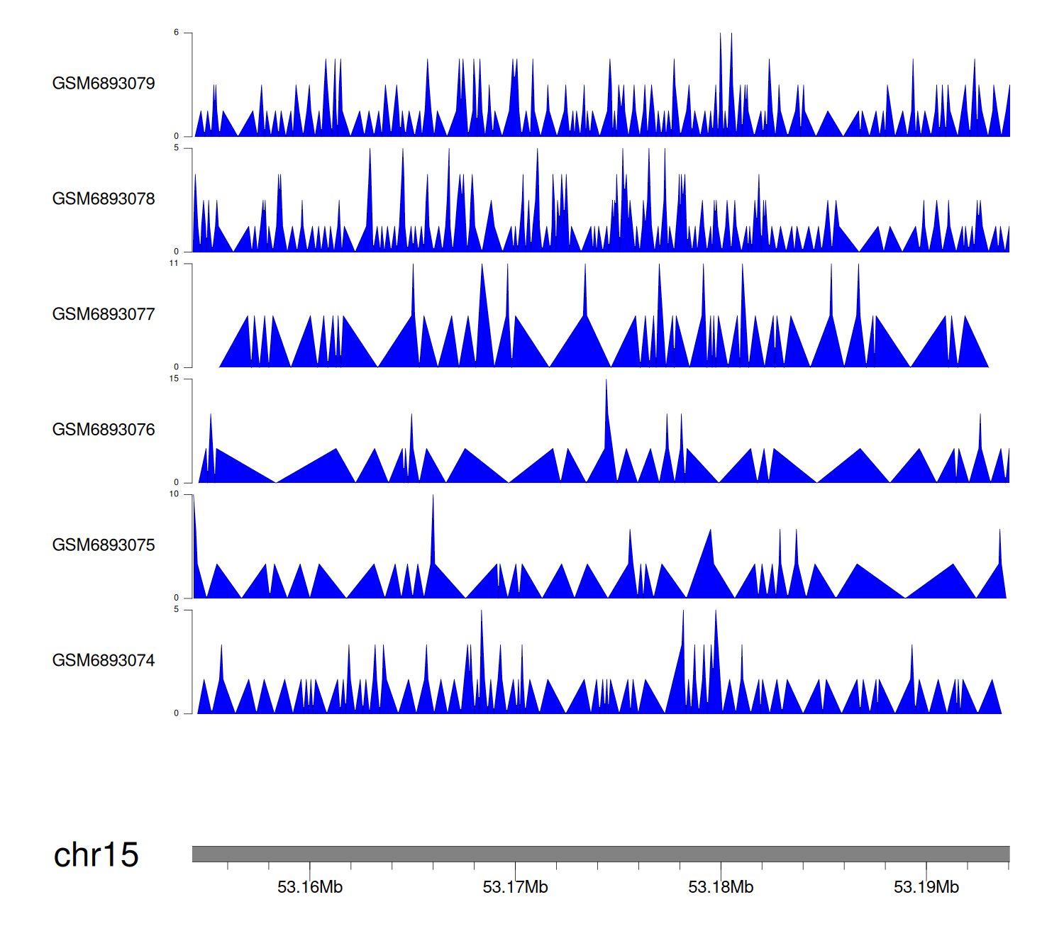Click the y-axis maximum value 10

pos(174,494)
